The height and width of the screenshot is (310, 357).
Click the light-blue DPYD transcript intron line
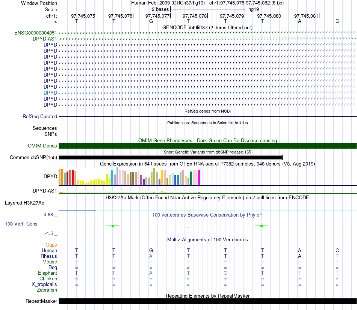coord(207,93)
